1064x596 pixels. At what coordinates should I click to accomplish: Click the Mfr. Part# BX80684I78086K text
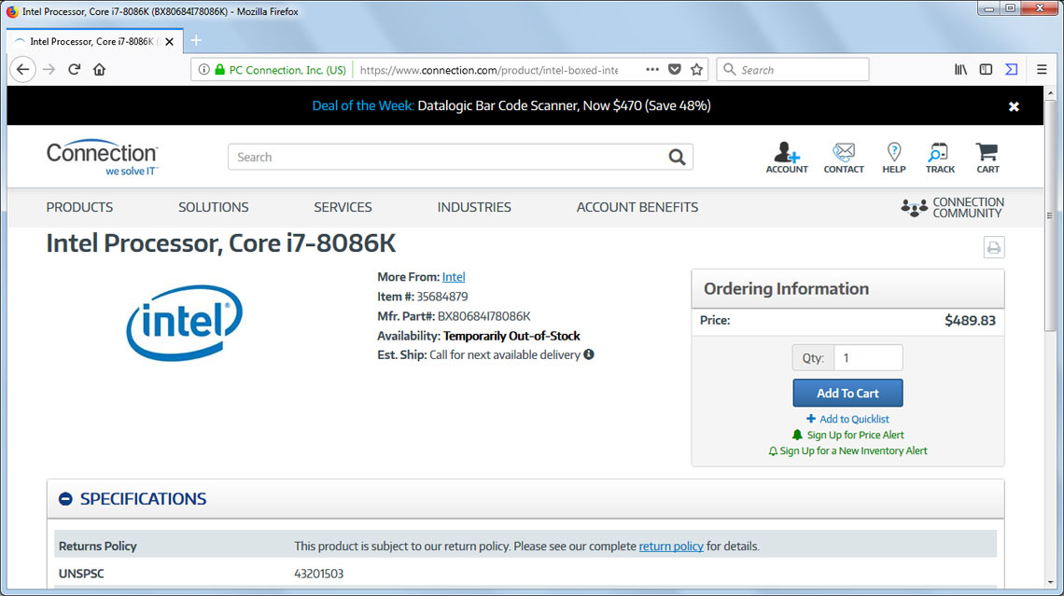(454, 316)
